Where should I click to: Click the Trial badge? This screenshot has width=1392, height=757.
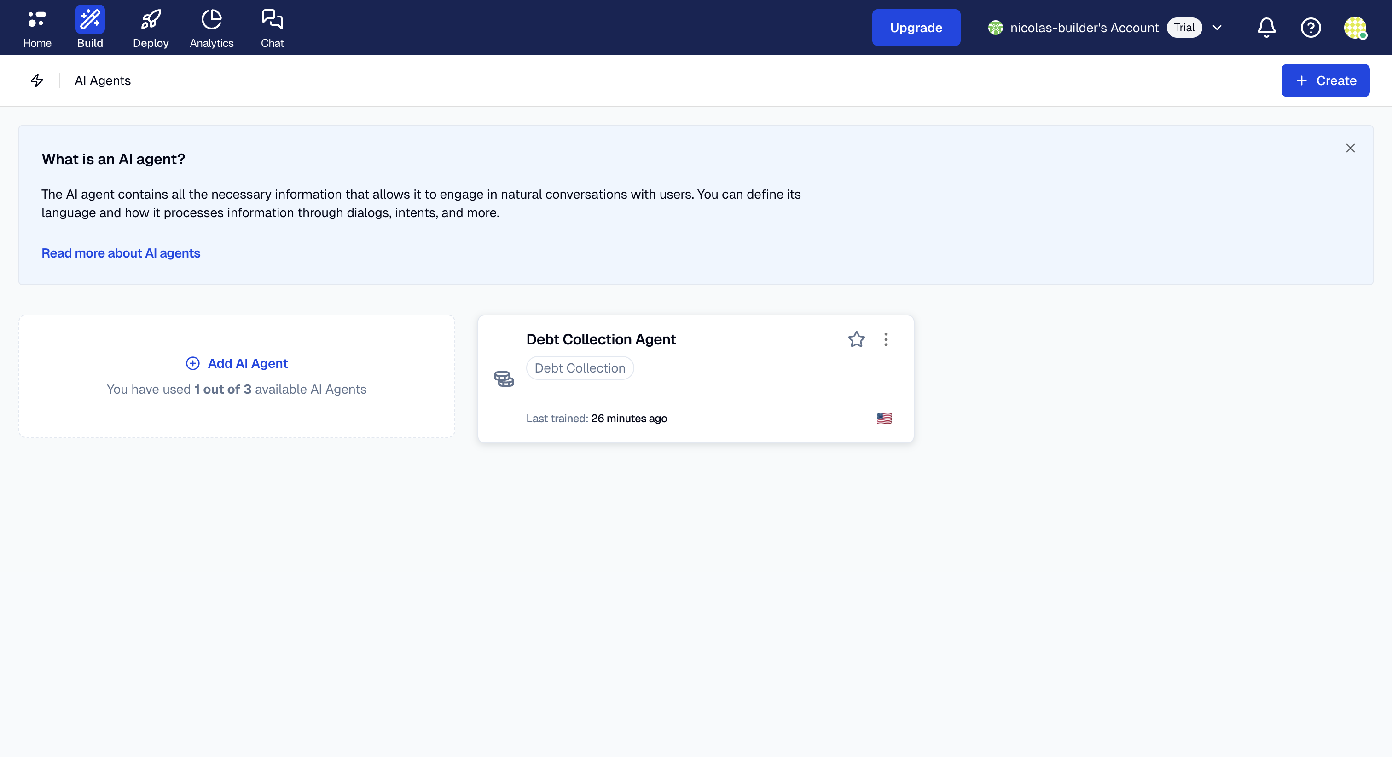pyautogui.click(x=1184, y=28)
